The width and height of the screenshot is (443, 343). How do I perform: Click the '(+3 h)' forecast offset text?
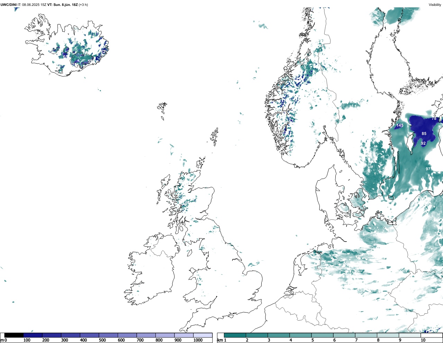click(83, 5)
